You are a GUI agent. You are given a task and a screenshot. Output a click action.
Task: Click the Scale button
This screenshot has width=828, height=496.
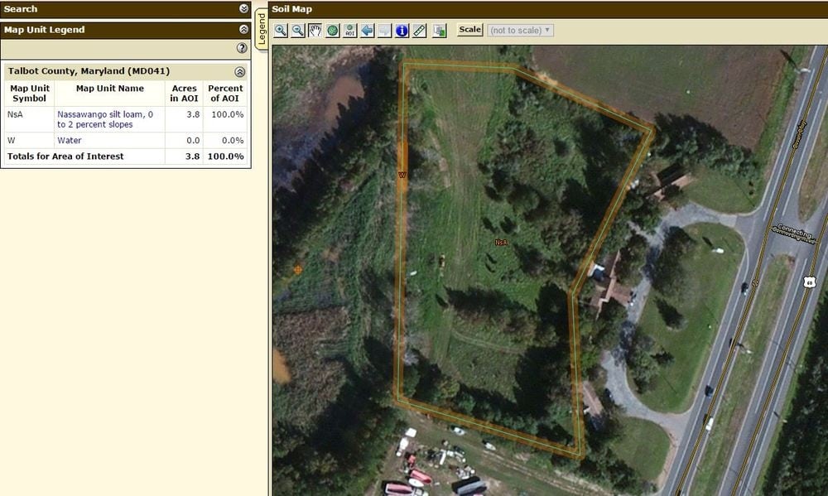tap(469, 29)
